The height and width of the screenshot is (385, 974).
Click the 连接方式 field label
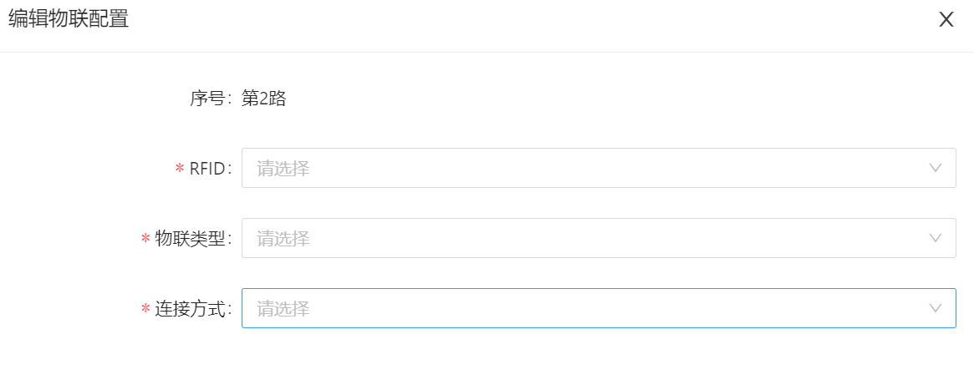(191, 309)
